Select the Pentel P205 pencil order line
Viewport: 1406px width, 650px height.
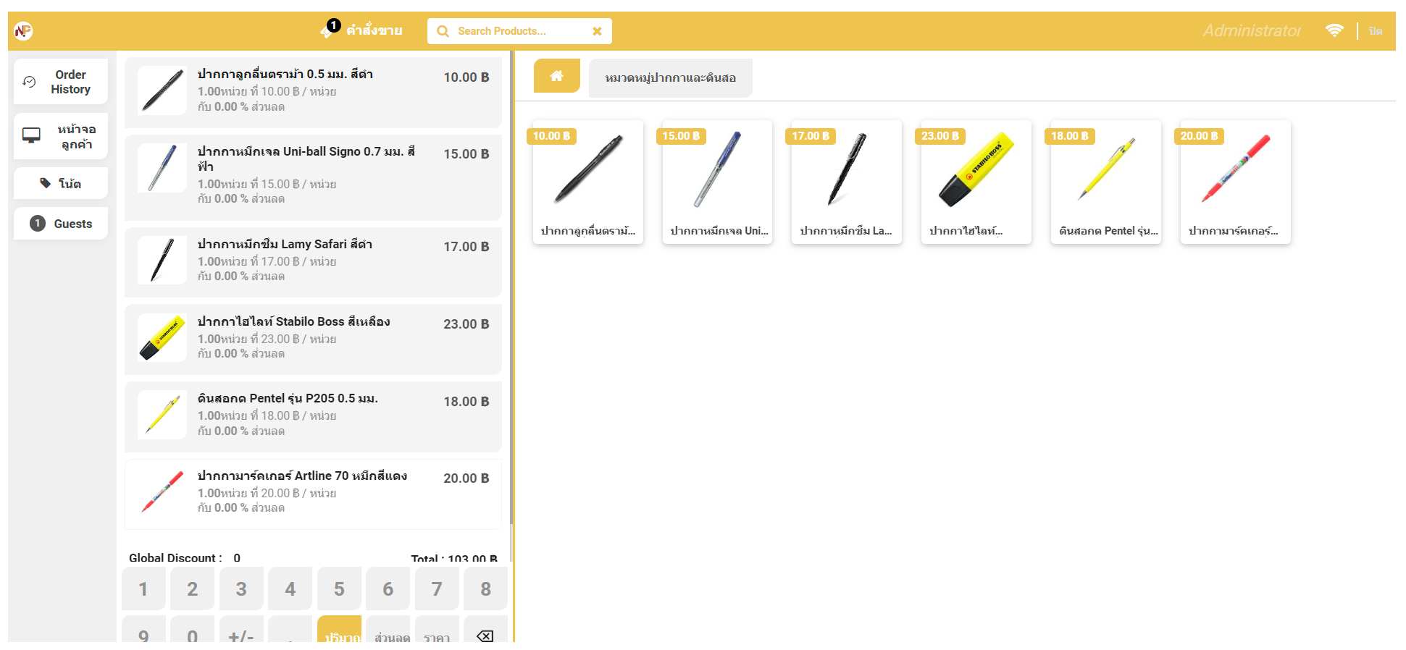point(313,417)
